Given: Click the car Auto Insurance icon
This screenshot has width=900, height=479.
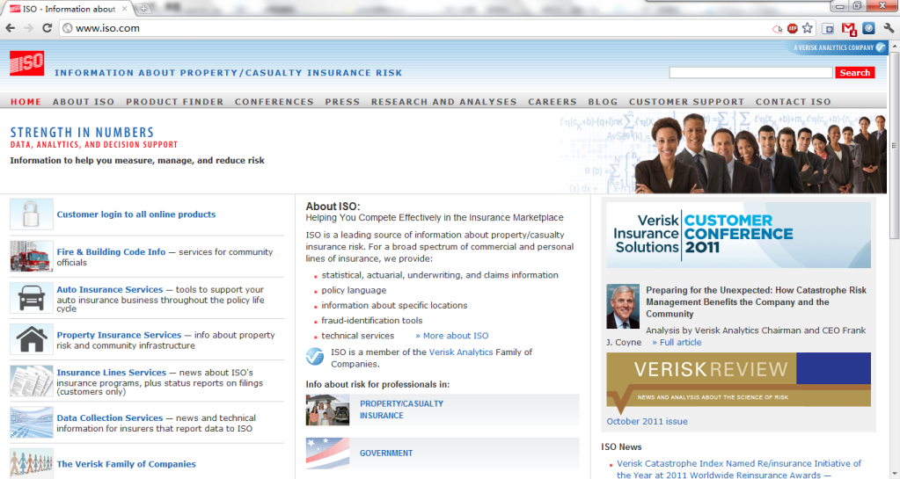Looking at the screenshot, I should pos(32,298).
